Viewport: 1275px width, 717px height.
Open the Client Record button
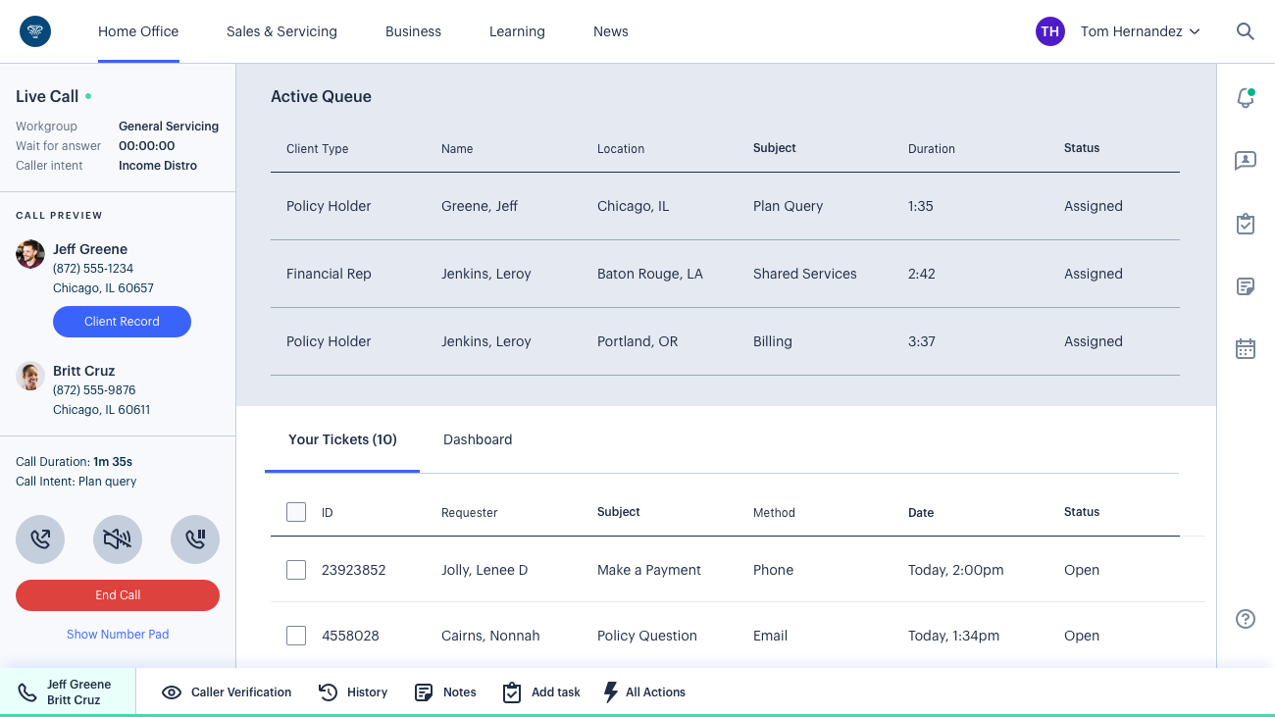pyautogui.click(x=122, y=322)
